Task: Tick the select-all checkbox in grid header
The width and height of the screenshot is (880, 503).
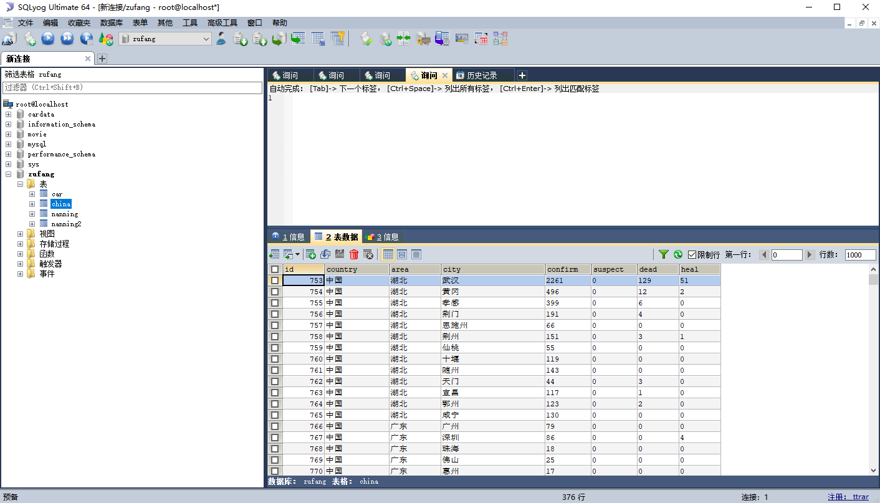Action: point(275,269)
